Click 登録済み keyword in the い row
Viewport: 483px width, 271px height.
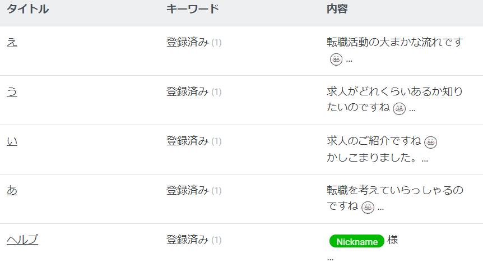coord(188,141)
